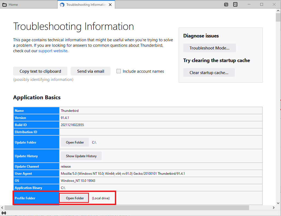Close the Thunderbird window
281x216 pixels.
[274, 4]
